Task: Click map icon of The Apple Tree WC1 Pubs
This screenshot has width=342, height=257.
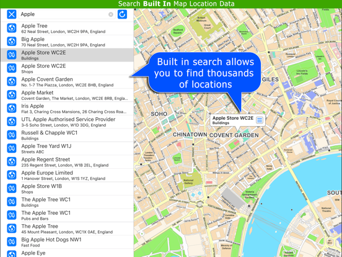Action: (12, 215)
